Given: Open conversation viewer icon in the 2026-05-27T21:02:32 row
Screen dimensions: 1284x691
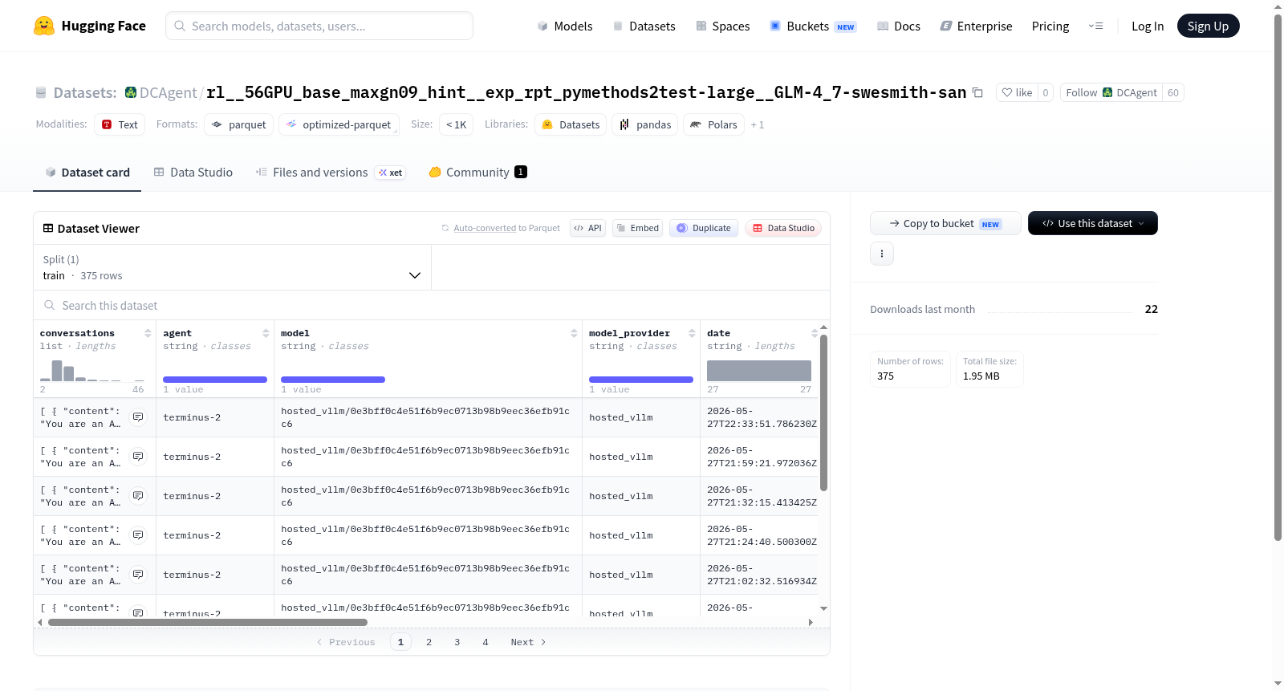Looking at the screenshot, I should point(138,575).
